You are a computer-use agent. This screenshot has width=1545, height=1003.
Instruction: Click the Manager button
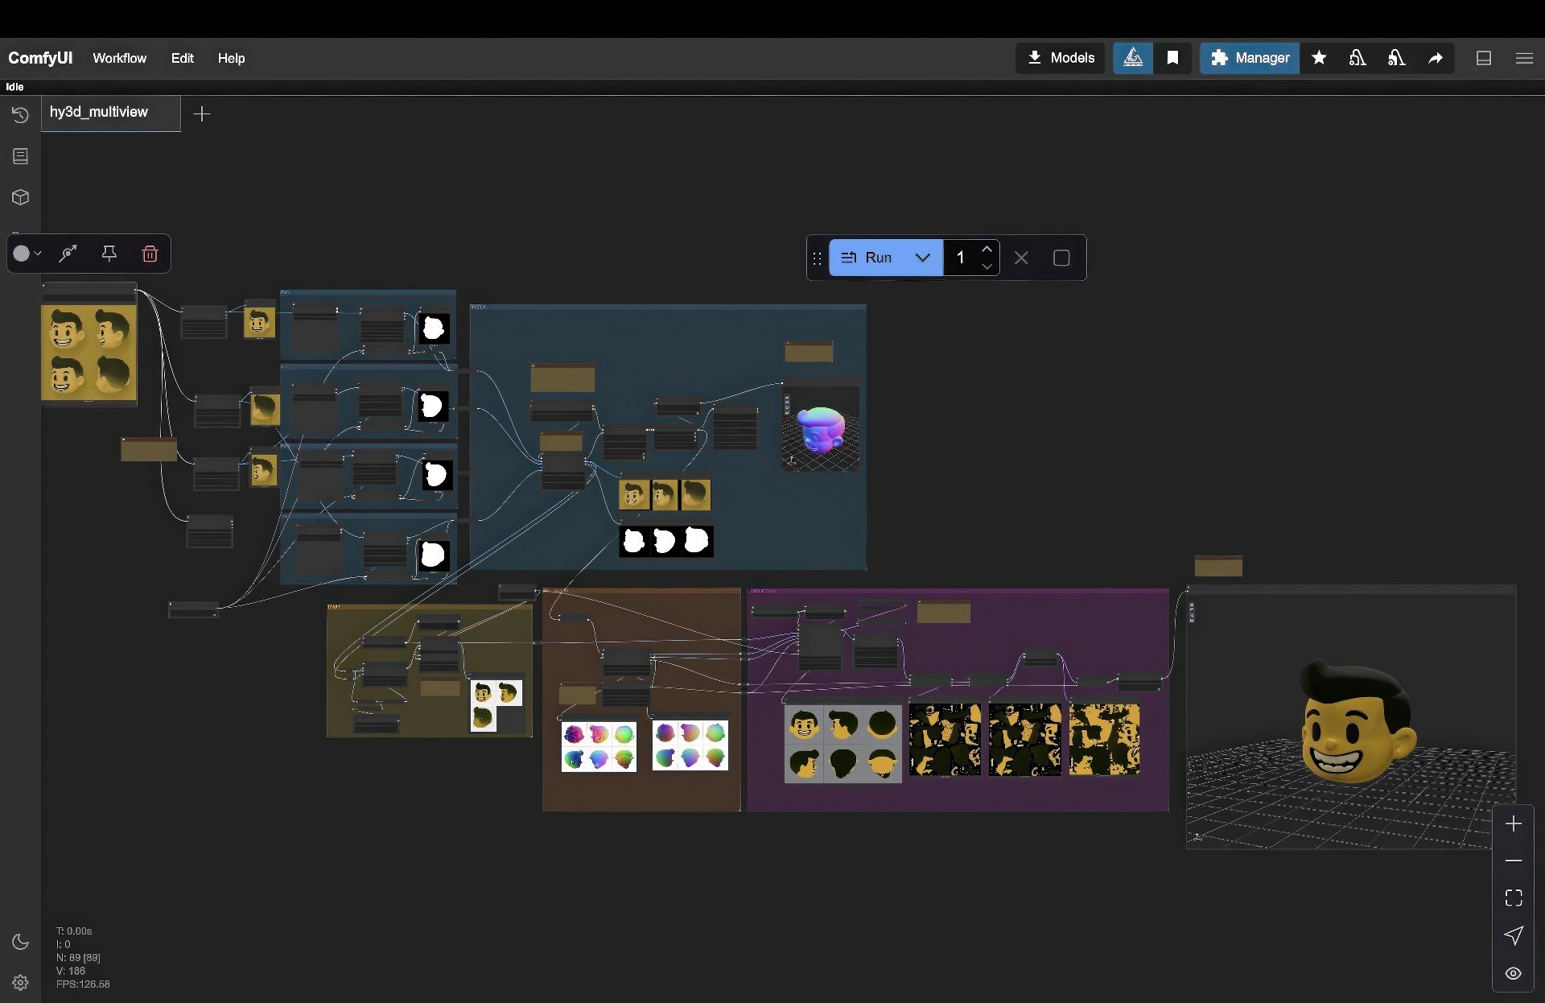click(1250, 58)
